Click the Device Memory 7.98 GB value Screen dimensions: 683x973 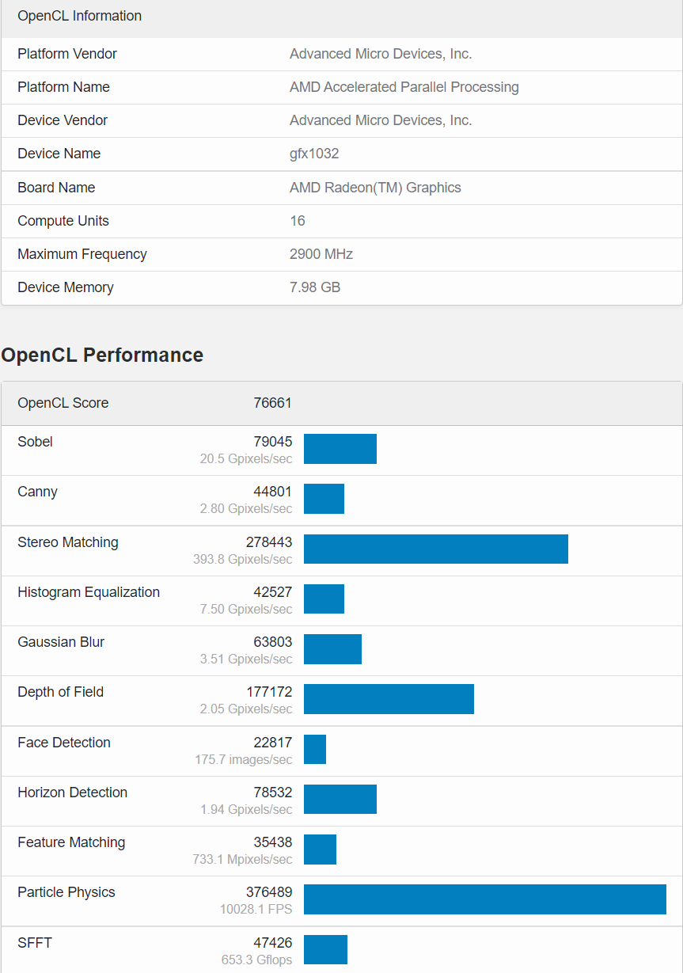click(315, 287)
